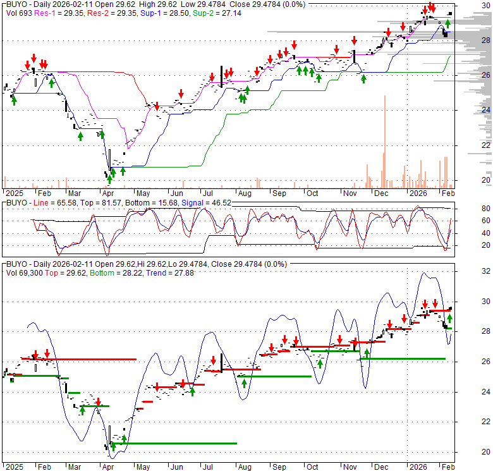
Task: Click Vol 69,300 in the bottom chart
Action: tap(24, 273)
